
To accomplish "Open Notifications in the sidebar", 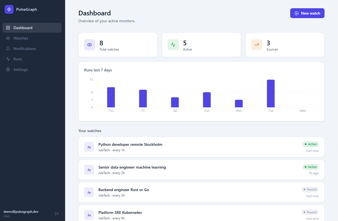I will (32, 49).
